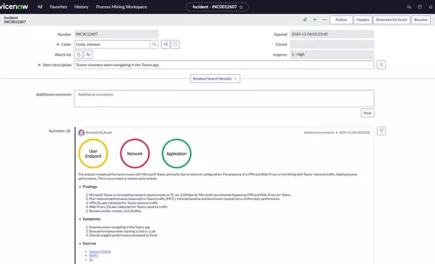435x264 pixels.
Task: Show related incidents icon beside Caller
Action: pos(165,44)
